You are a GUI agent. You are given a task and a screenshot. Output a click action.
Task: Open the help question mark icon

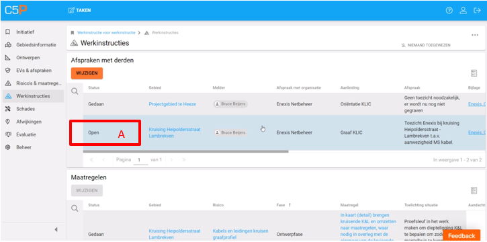pos(449,10)
